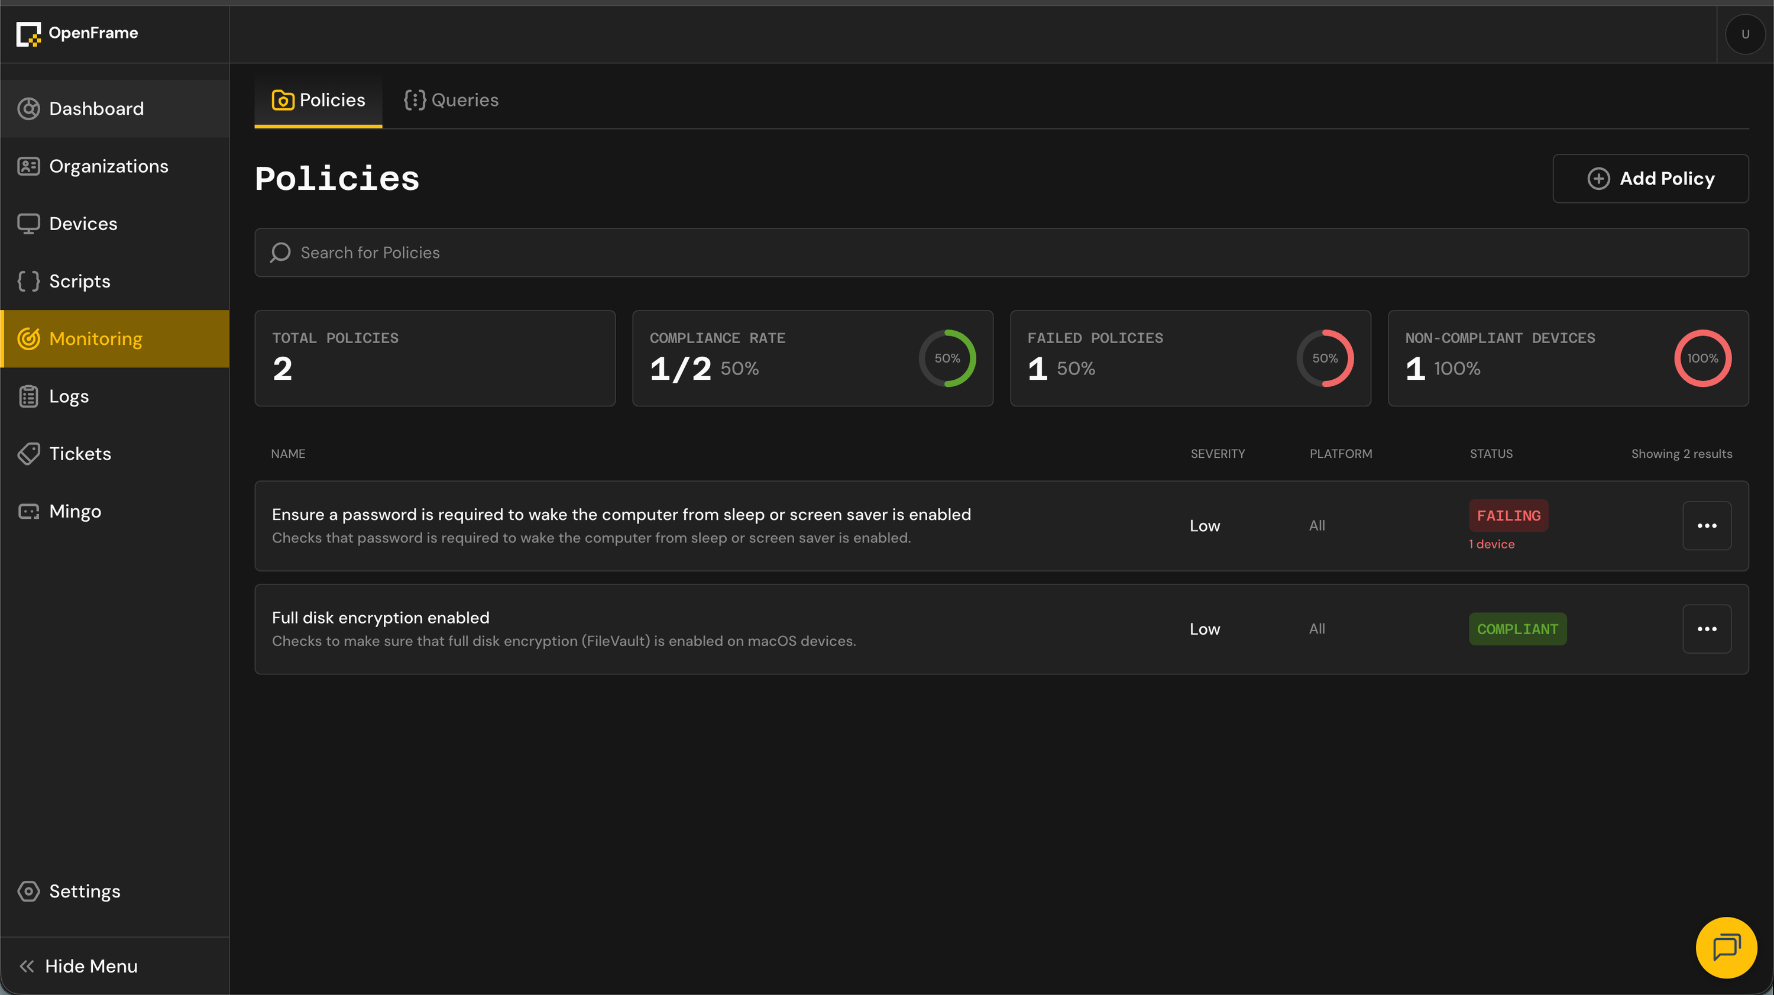The image size is (1774, 995).
Task: Open Scripts from the sidebar
Action: [114, 281]
